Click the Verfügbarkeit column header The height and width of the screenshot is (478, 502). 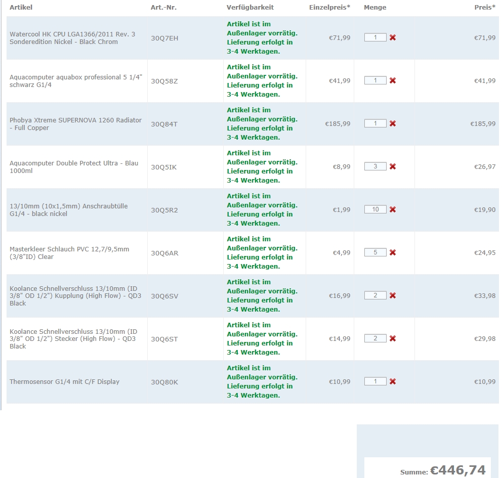pos(250,8)
